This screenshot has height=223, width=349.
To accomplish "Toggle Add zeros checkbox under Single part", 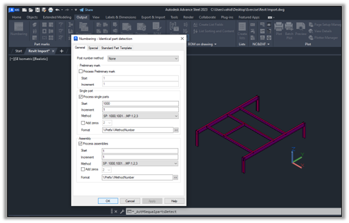I will pos(83,123).
